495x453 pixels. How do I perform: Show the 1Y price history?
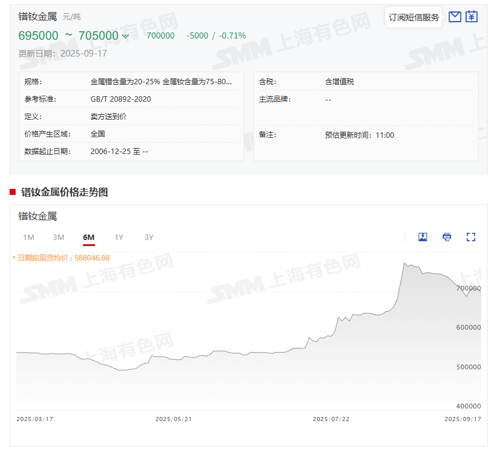(119, 238)
